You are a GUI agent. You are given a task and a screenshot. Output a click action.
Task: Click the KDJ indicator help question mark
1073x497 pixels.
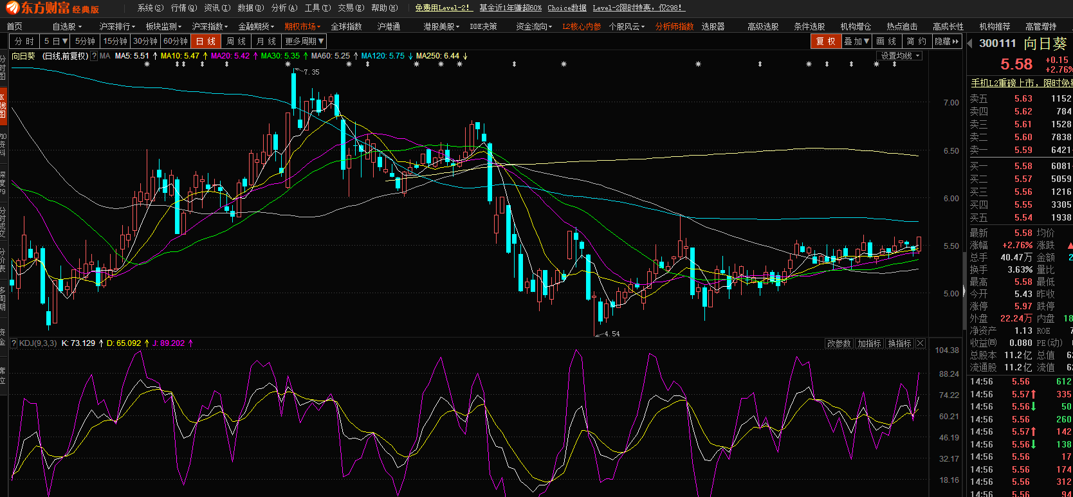click(14, 343)
